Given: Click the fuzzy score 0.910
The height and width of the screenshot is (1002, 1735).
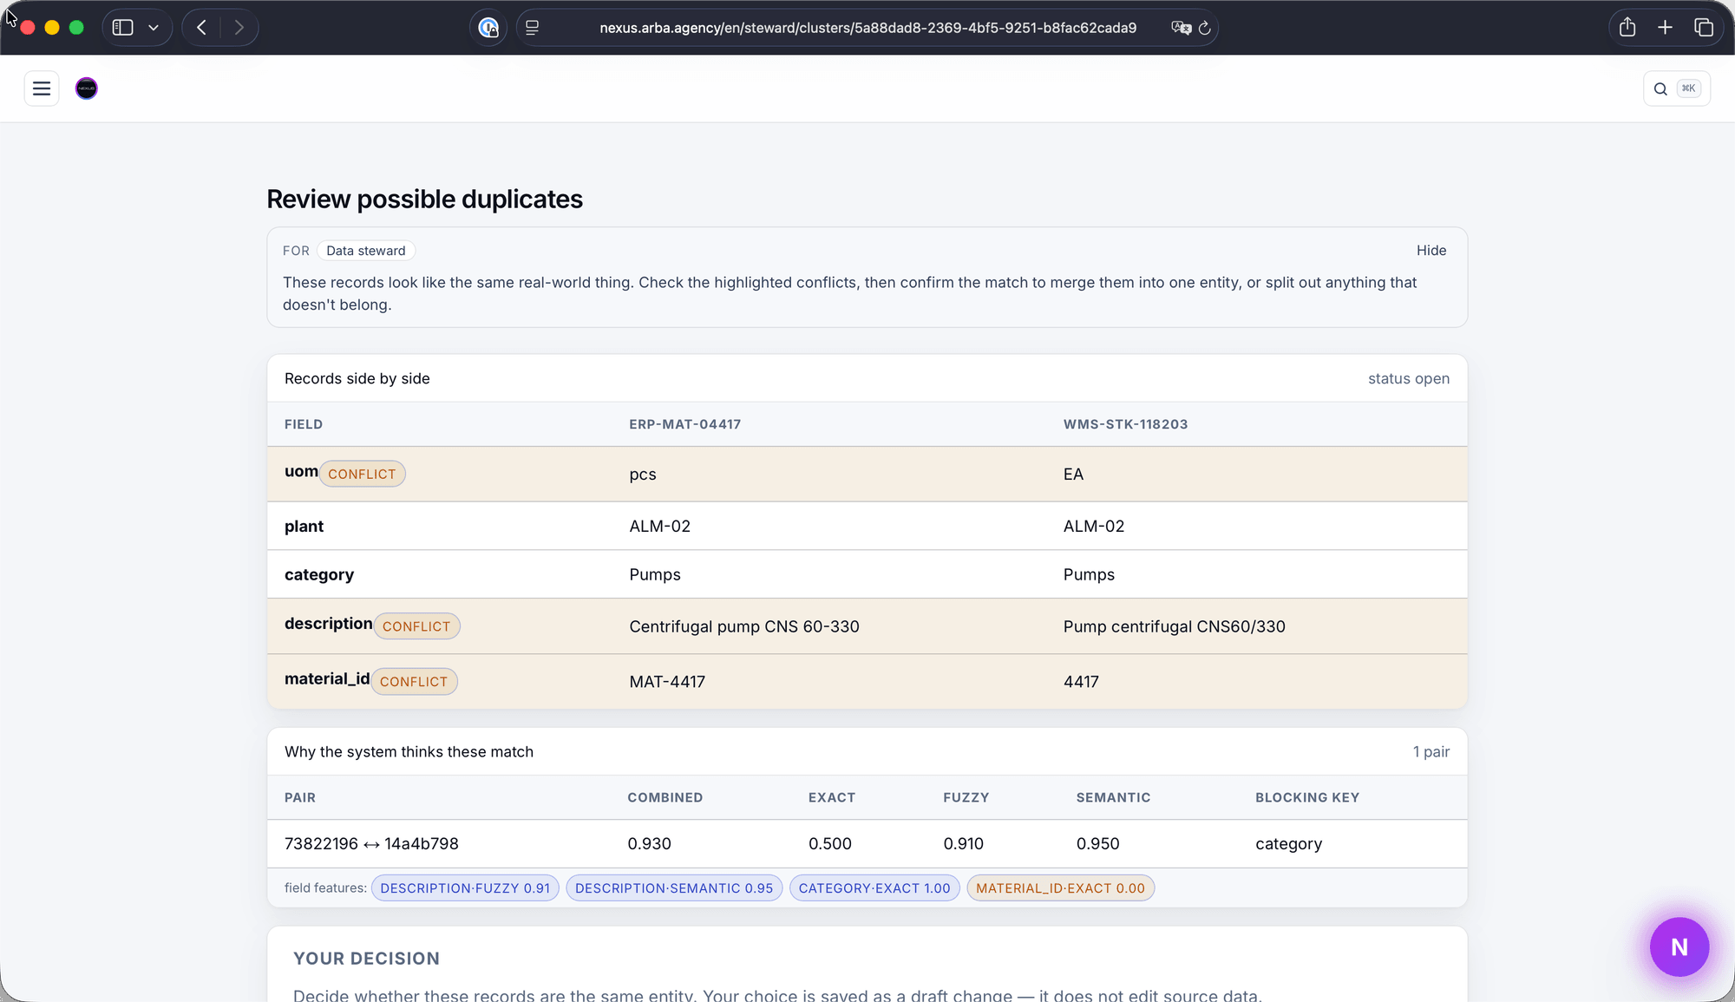Looking at the screenshot, I should point(963,843).
